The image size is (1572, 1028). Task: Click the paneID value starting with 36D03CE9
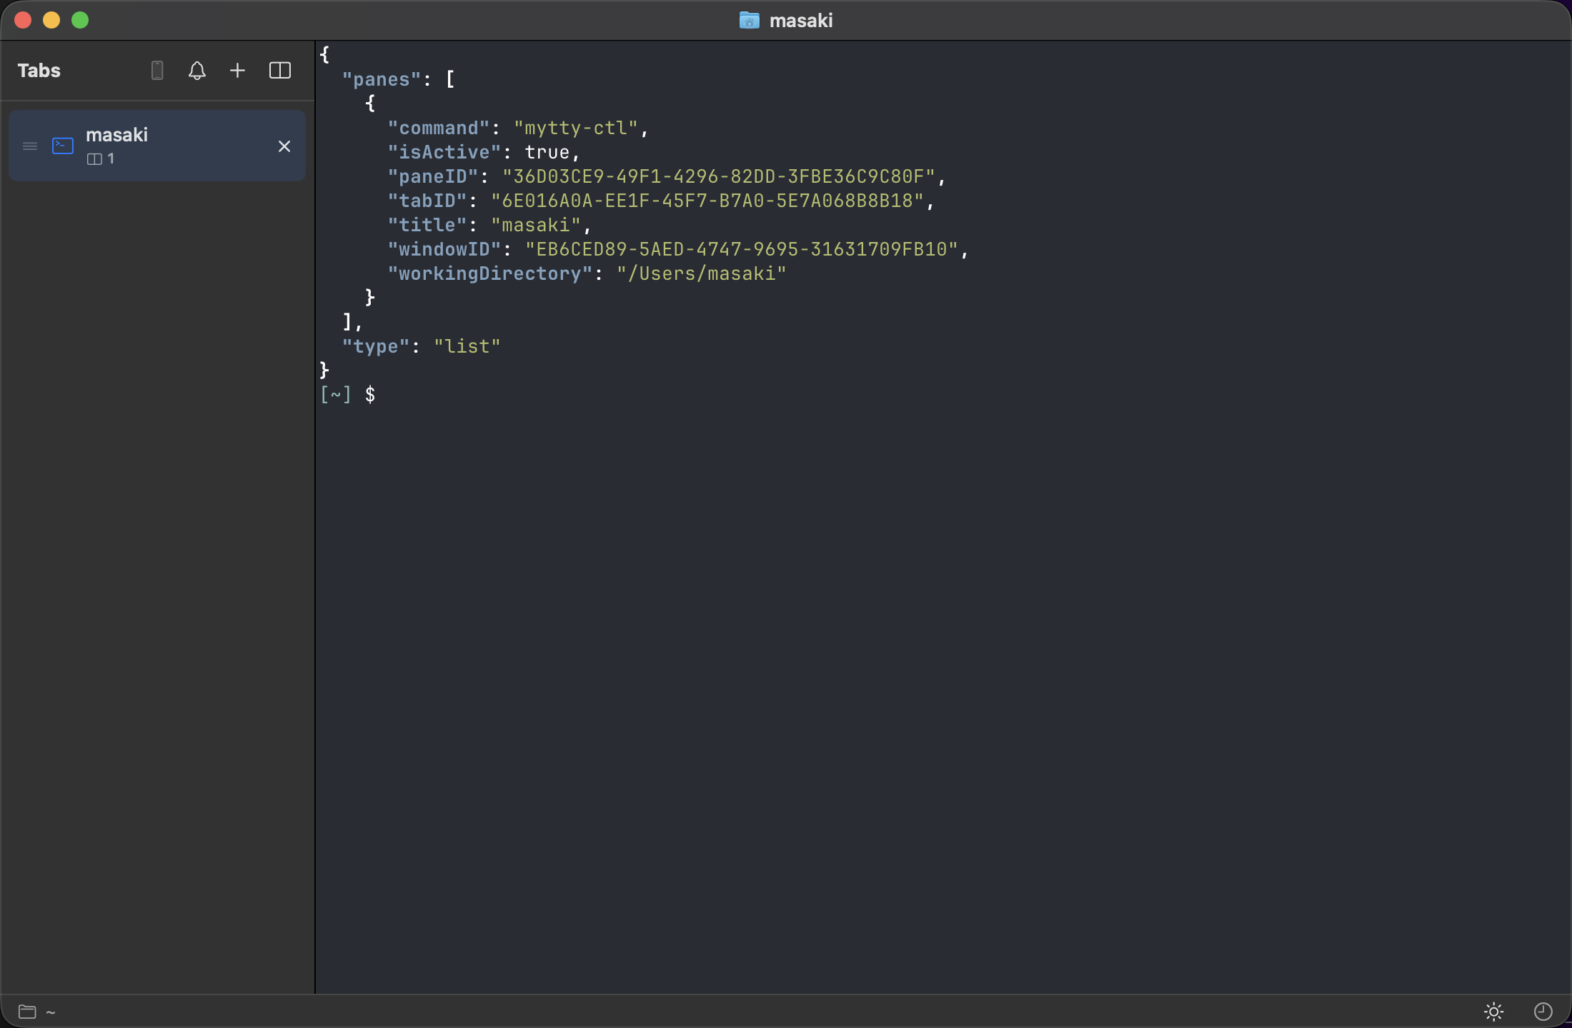719,177
